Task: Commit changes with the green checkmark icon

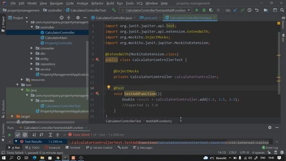Action: tap(242, 10)
